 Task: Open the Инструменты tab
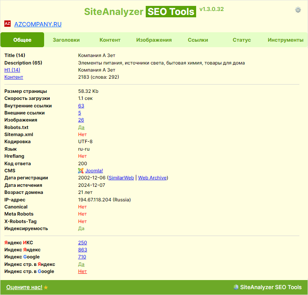point(286,40)
